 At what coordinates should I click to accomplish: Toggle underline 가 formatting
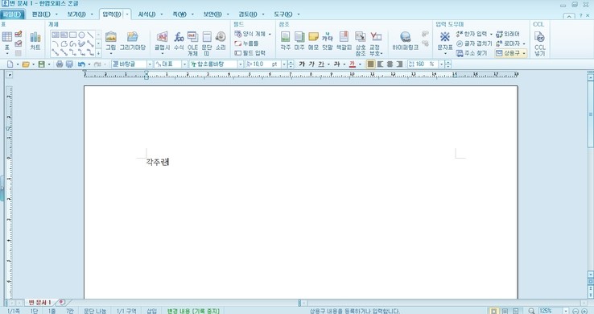tap(321, 64)
